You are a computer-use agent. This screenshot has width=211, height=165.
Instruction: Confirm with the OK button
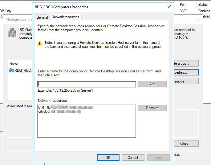click(108, 158)
